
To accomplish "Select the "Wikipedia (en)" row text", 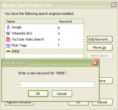I will coord(22,33).
